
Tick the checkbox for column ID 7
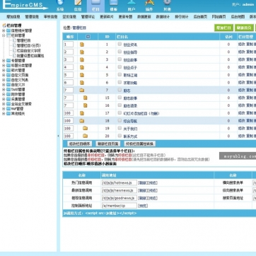pyautogui.click(x=120, y=90)
